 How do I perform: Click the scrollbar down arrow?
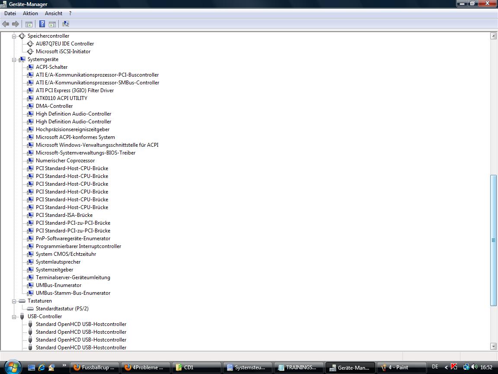click(493, 346)
